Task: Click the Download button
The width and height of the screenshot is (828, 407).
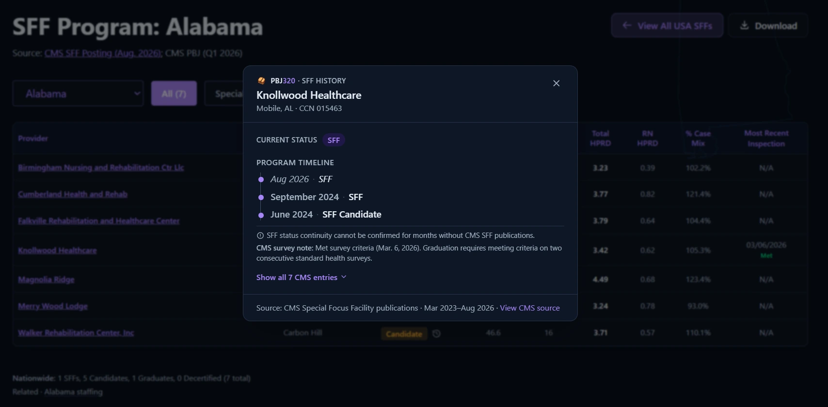Action: [x=768, y=26]
